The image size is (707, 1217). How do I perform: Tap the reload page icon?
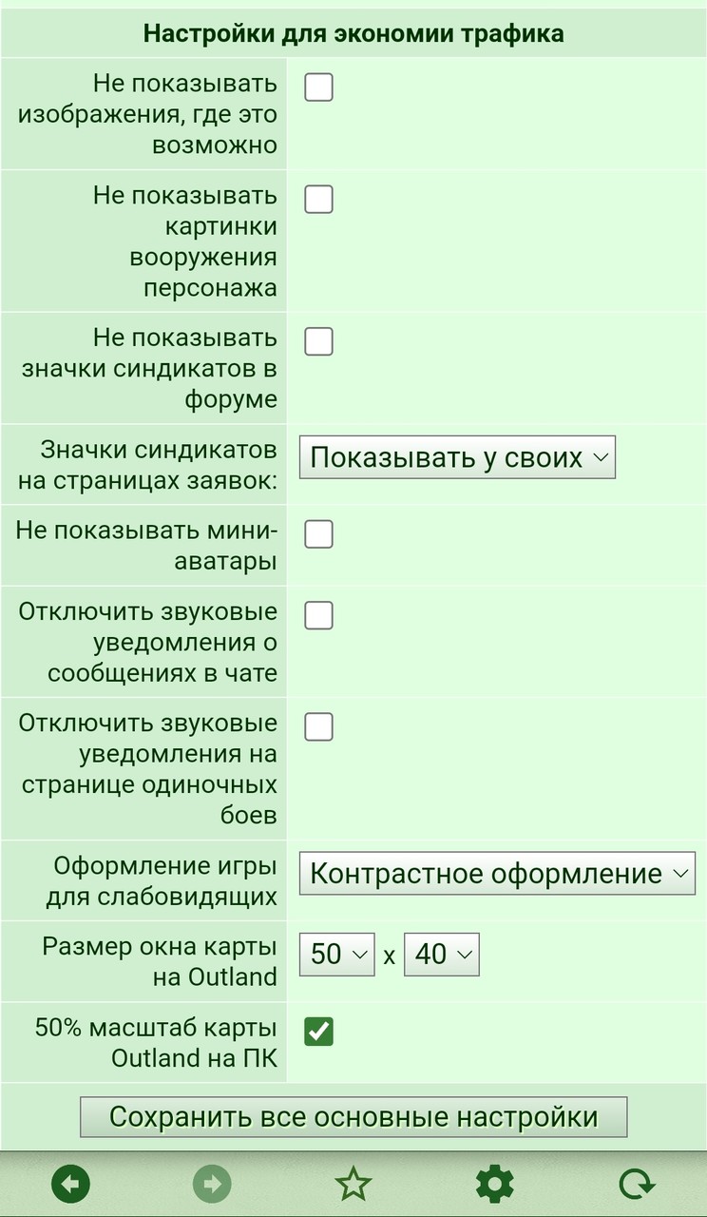(636, 1184)
